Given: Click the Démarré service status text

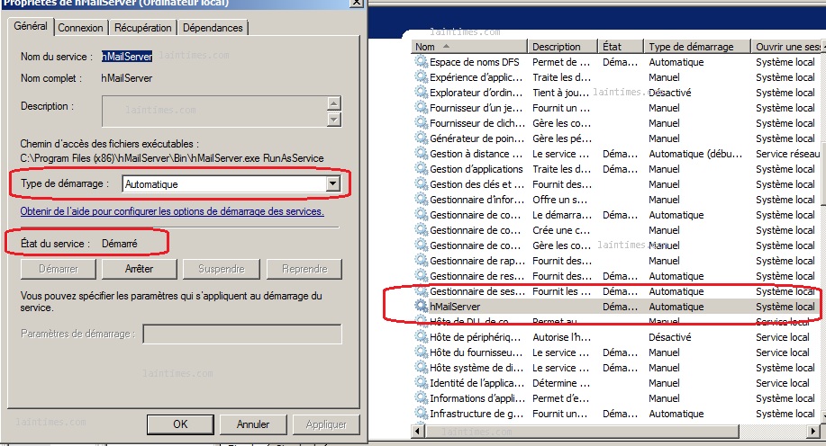Looking at the screenshot, I should tap(120, 244).
